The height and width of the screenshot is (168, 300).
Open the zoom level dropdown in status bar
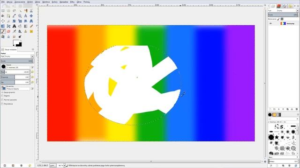(x=65, y=166)
